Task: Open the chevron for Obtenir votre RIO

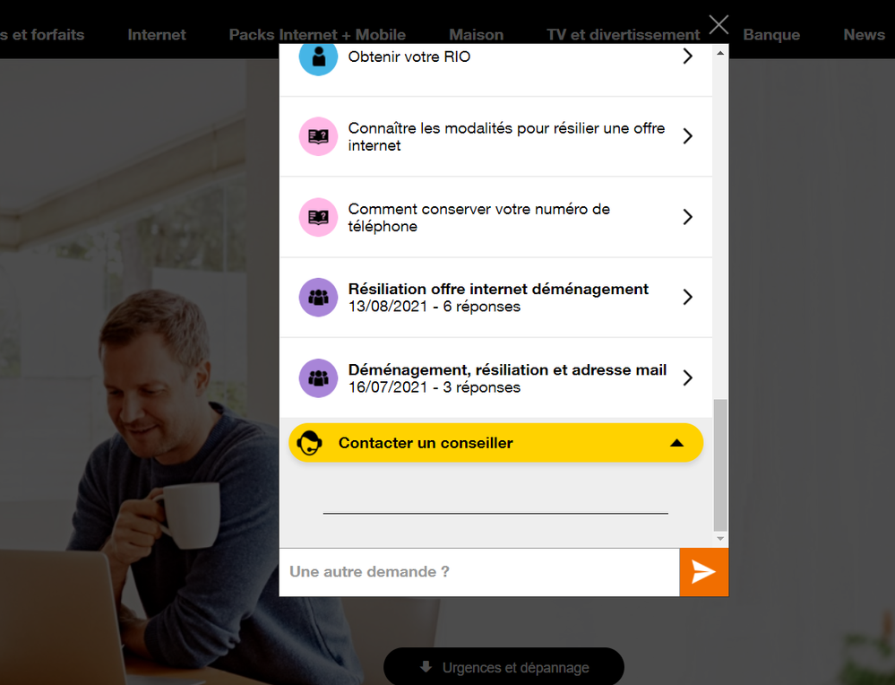Action: point(688,56)
